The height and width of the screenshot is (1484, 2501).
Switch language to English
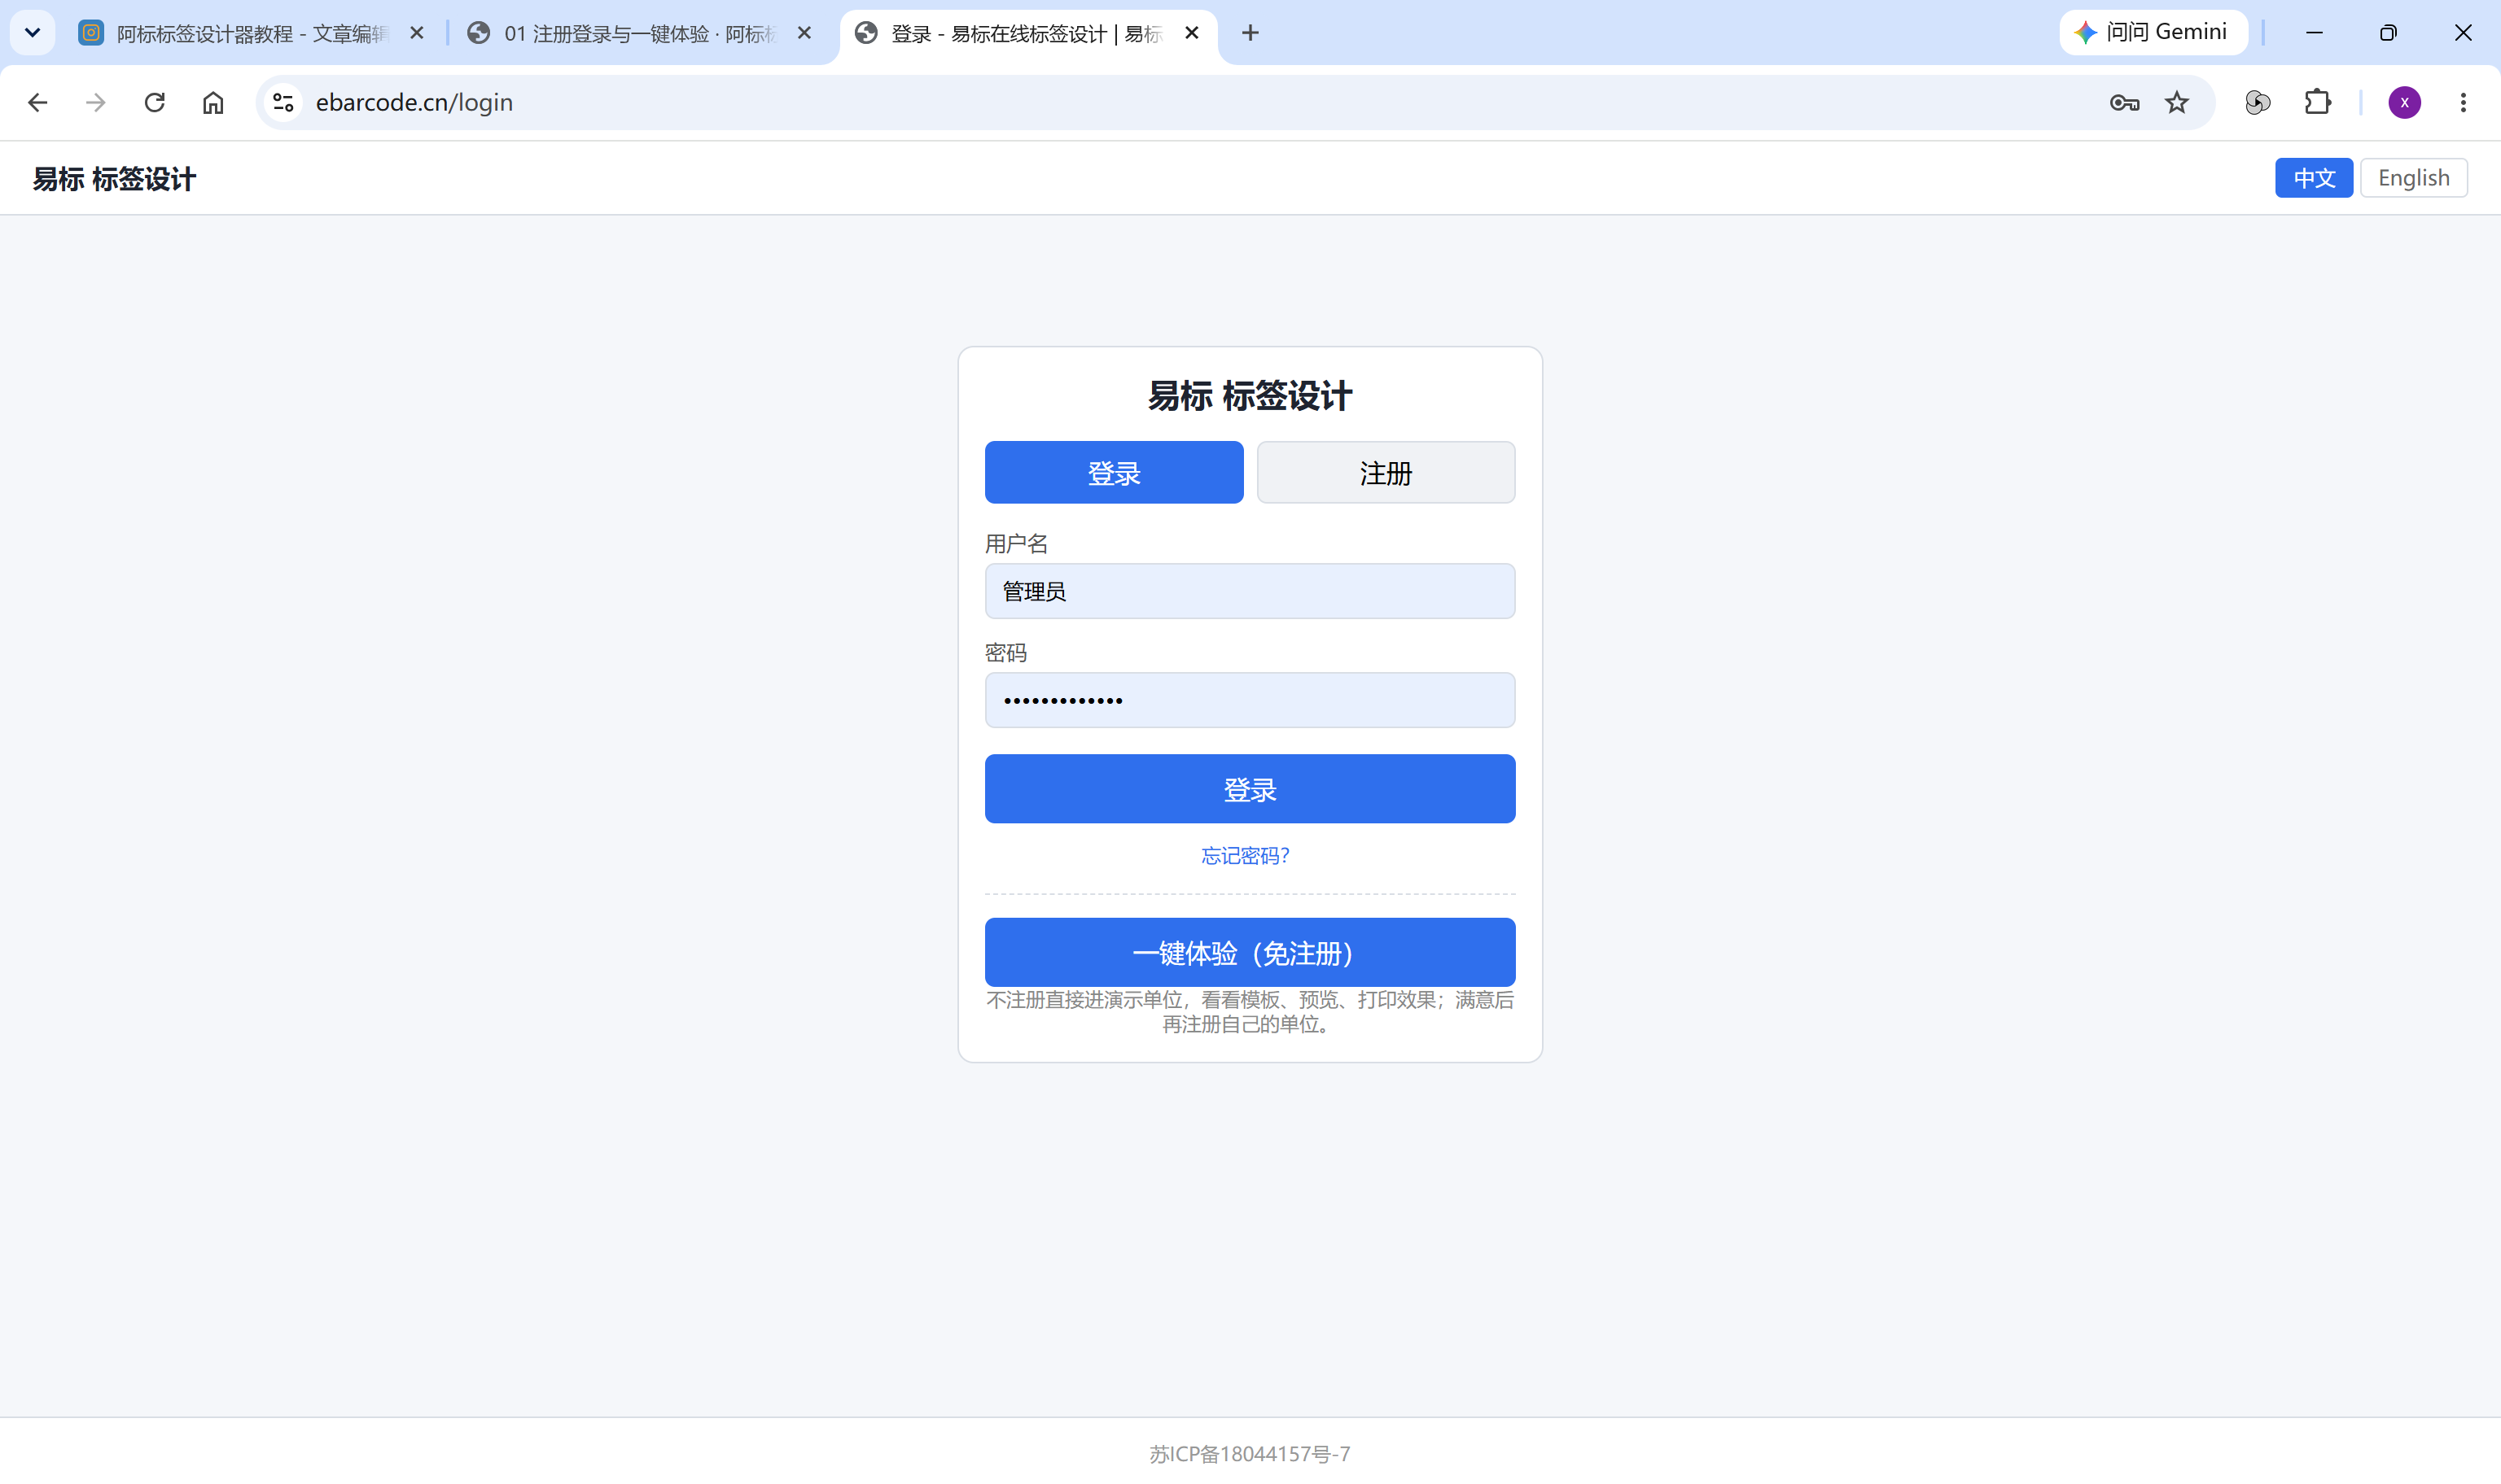tap(2413, 178)
